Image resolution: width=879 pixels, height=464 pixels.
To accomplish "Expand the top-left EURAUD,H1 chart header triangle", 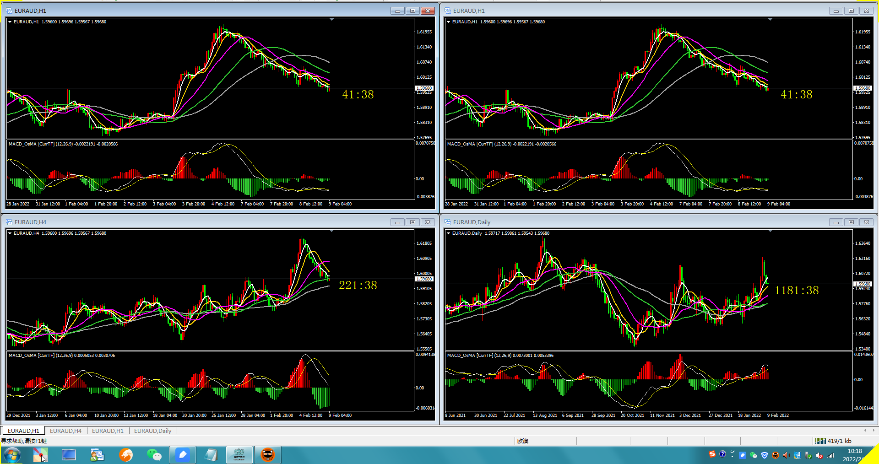I will pos(10,22).
